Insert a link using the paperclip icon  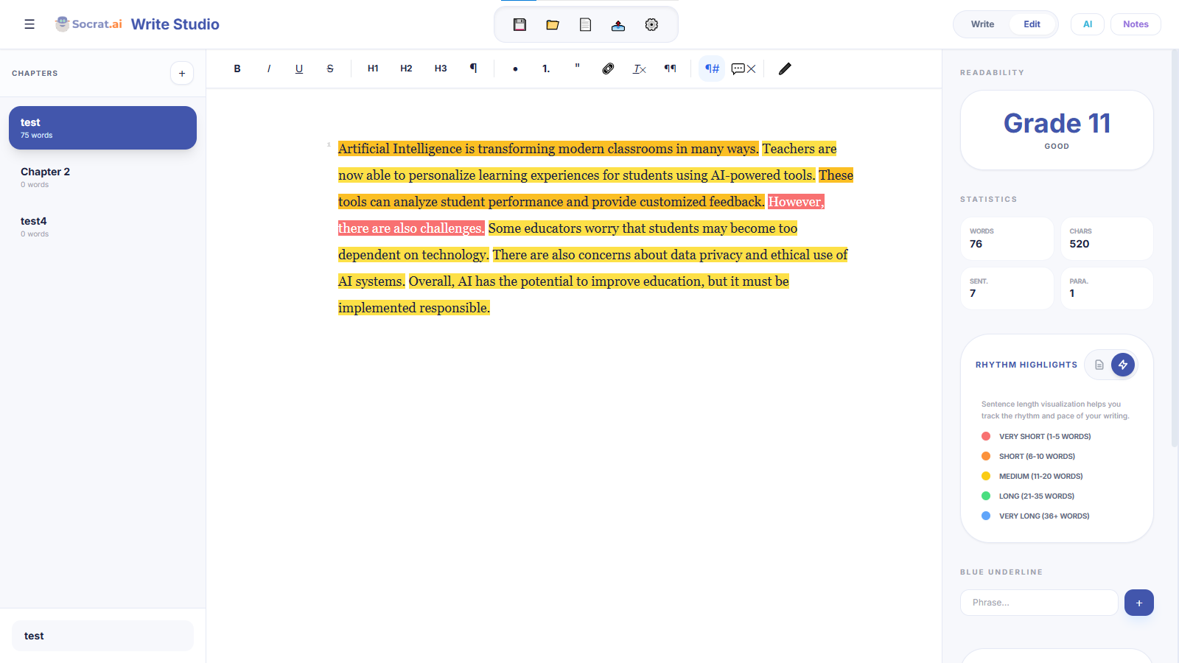point(607,69)
